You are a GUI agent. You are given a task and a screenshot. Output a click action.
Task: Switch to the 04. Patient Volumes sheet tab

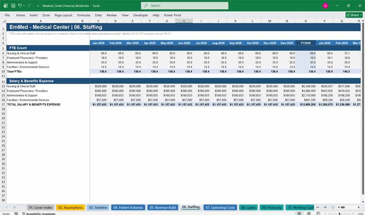(128, 207)
